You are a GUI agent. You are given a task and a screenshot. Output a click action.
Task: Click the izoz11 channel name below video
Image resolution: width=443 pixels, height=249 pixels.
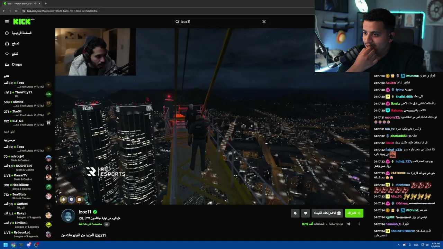(x=85, y=212)
